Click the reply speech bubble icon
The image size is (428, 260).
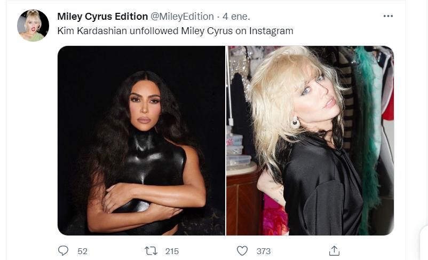63,250
